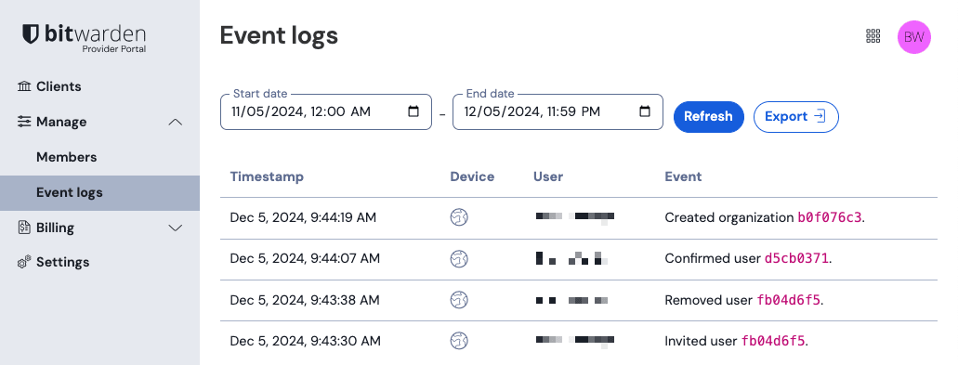The height and width of the screenshot is (365, 958).
Task: Click the organization ID b0f076c3
Action: coord(830,217)
